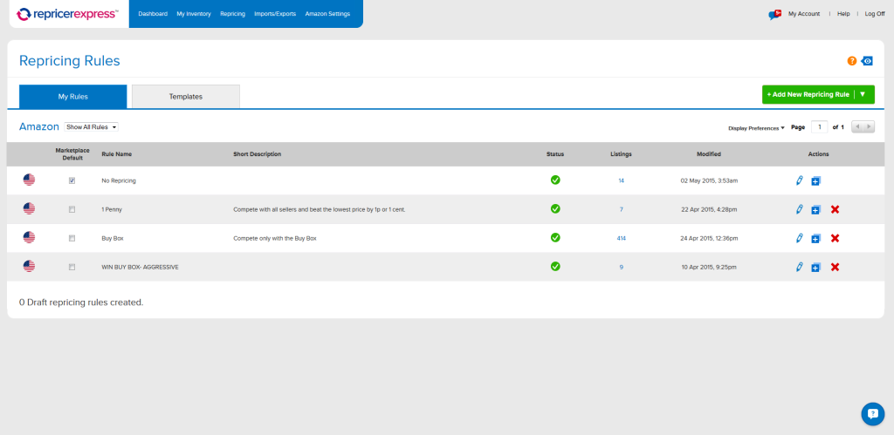Open the Dashboard menu
This screenshot has height=435, width=894.
[153, 14]
